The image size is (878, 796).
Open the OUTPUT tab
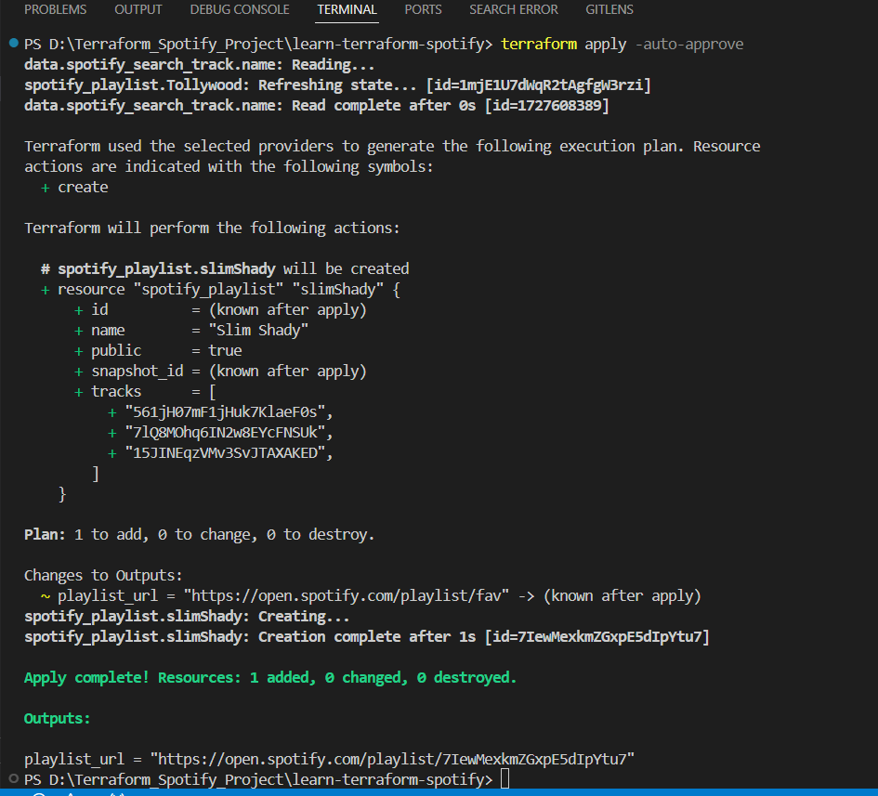coord(138,9)
